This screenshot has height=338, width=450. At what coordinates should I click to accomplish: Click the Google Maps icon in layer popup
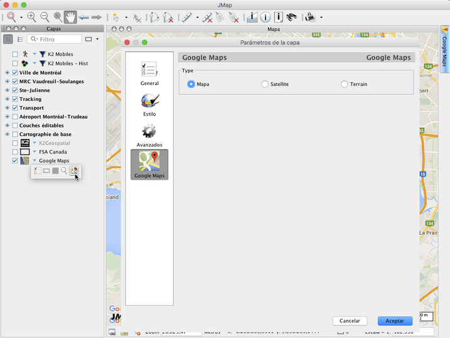[x=74, y=171]
